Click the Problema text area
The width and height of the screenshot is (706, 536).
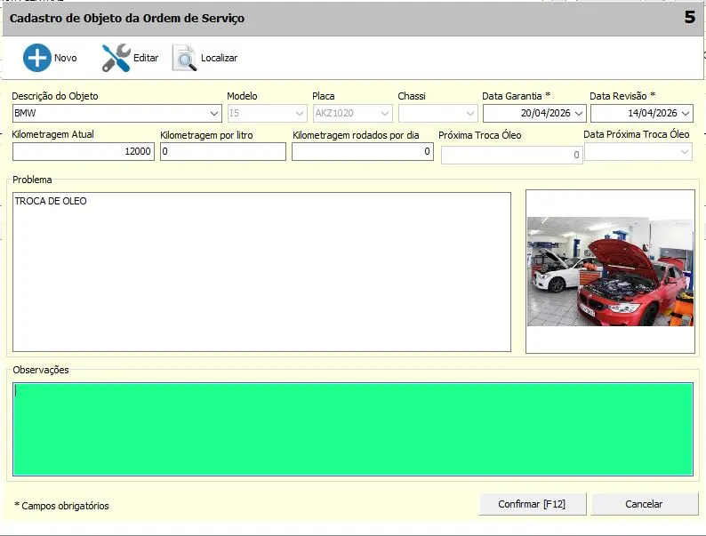[261, 272]
